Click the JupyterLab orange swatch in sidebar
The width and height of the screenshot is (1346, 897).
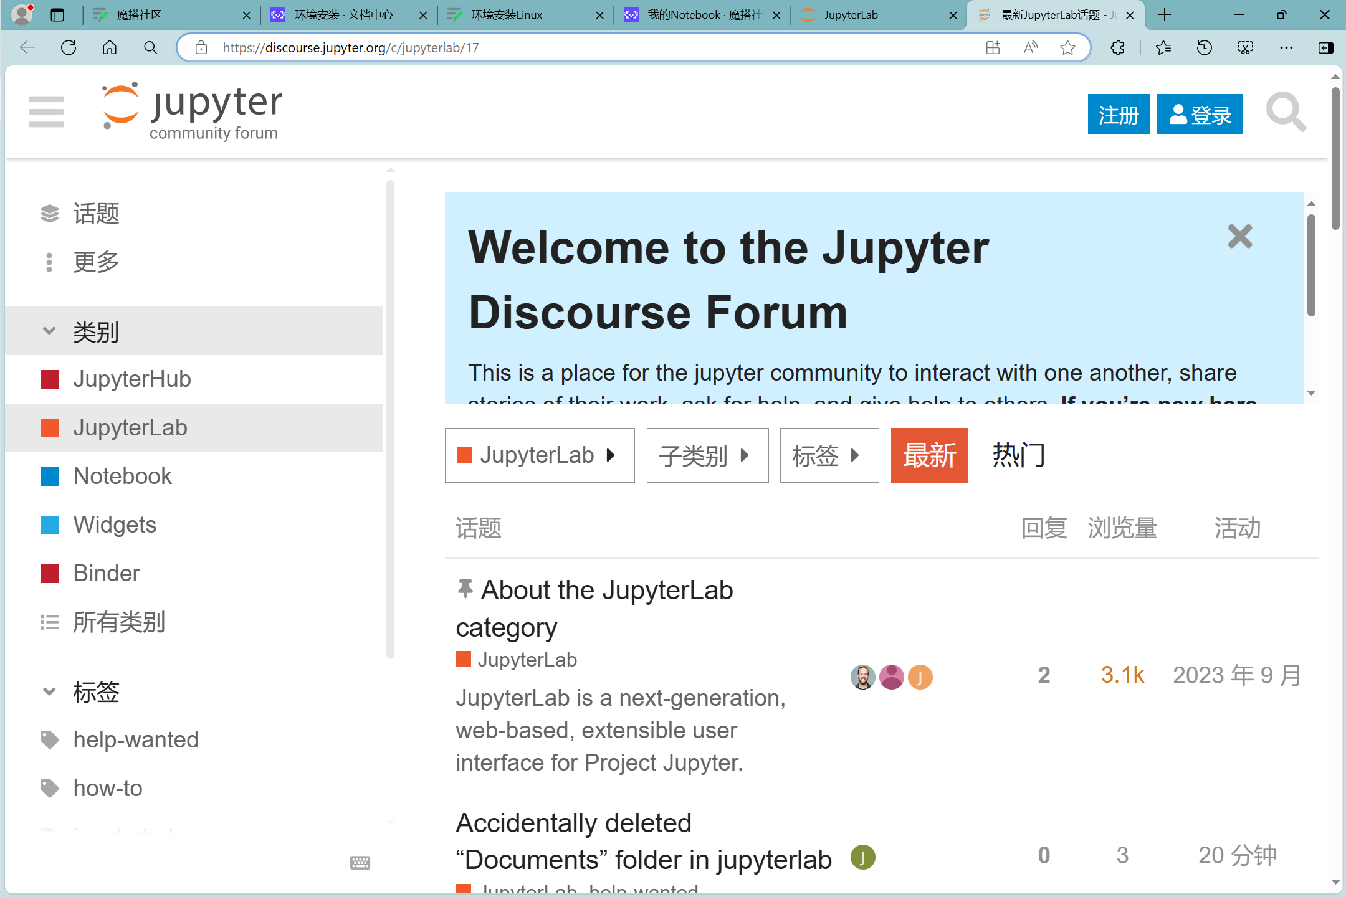pyautogui.click(x=49, y=428)
